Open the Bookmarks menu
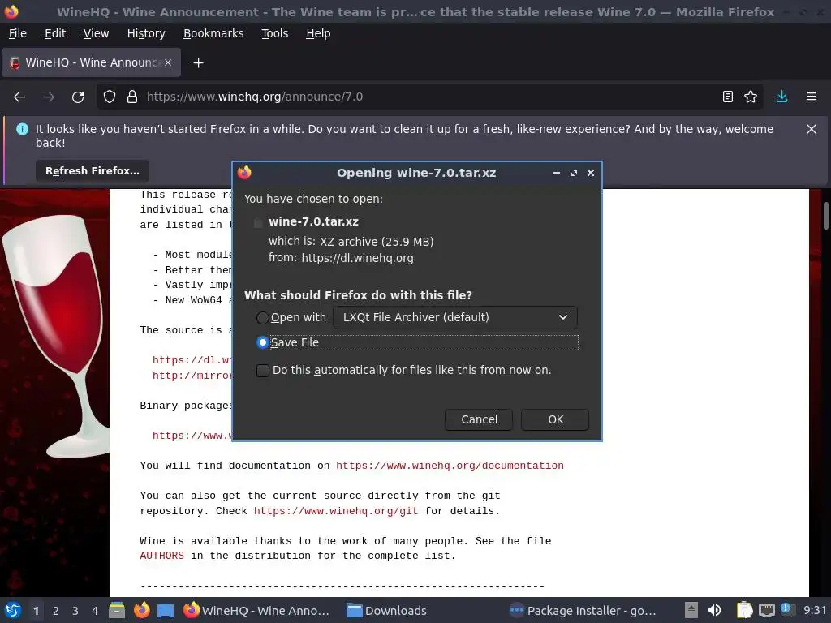 (213, 33)
